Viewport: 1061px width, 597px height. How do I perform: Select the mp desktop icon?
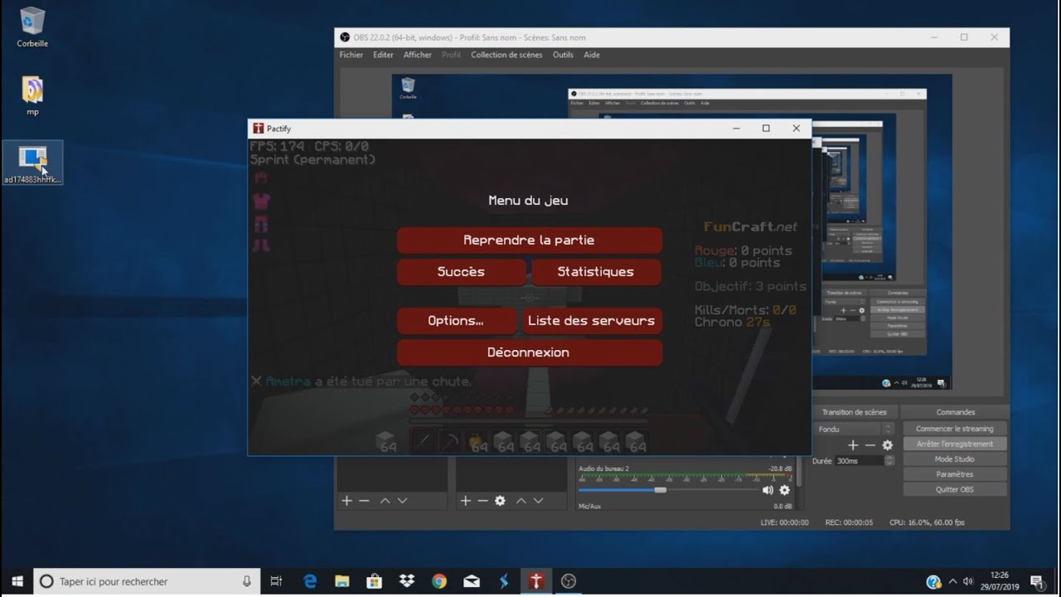[x=32, y=95]
